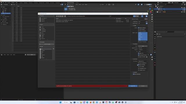Open Render menu in Blender main window
Screen dimensions: 186x104
[9, 3]
